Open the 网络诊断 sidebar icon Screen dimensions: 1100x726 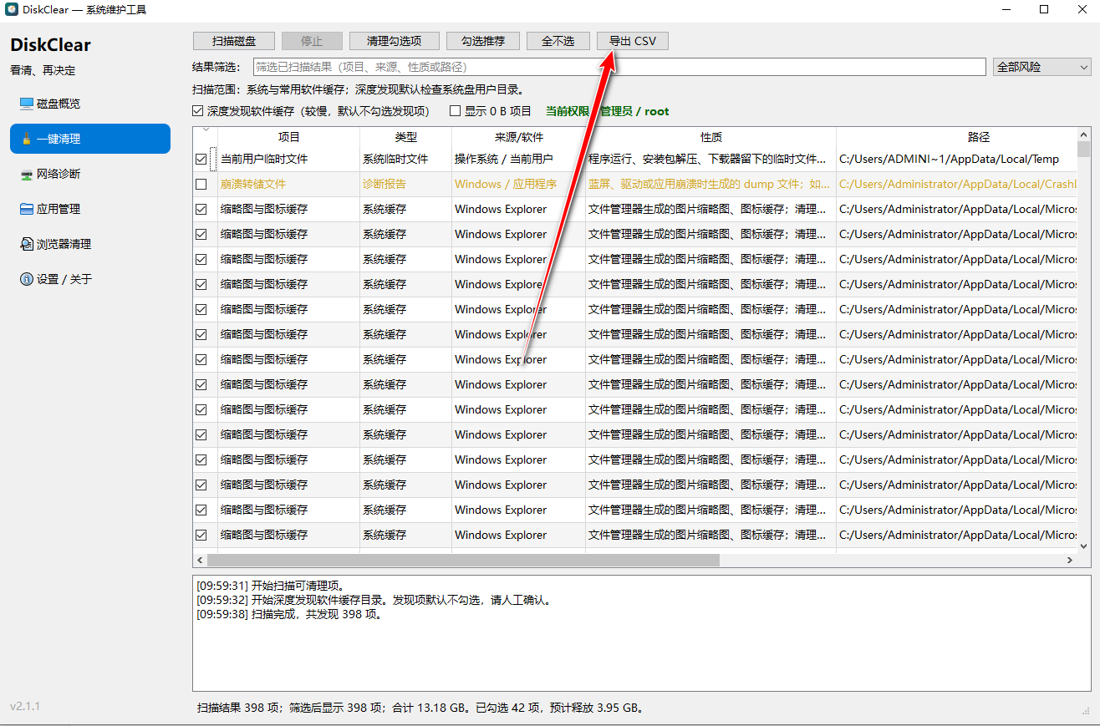[x=27, y=174]
